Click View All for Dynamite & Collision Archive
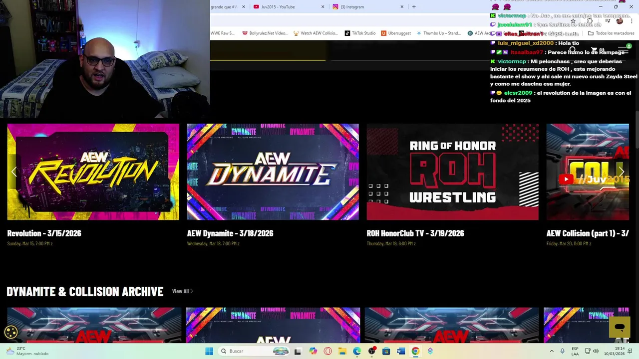Image resolution: width=639 pixels, height=359 pixels. (182, 291)
